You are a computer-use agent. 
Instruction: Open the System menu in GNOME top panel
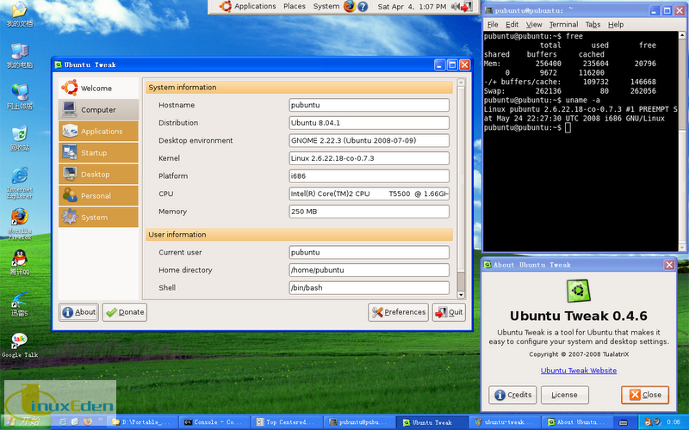pyautogui.click(x=326, y=6)
